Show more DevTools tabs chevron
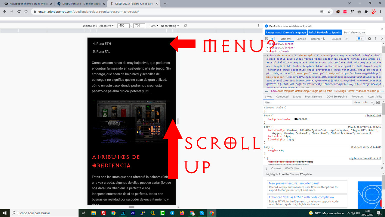The width and height of the screenshot is (385, 217). 346,39
